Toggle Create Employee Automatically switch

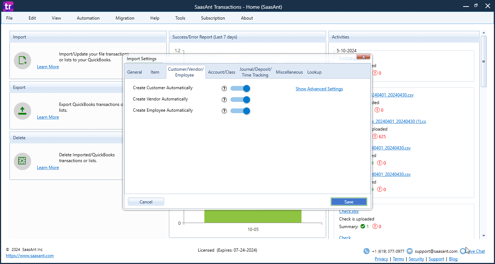click(x=240, y=111)
